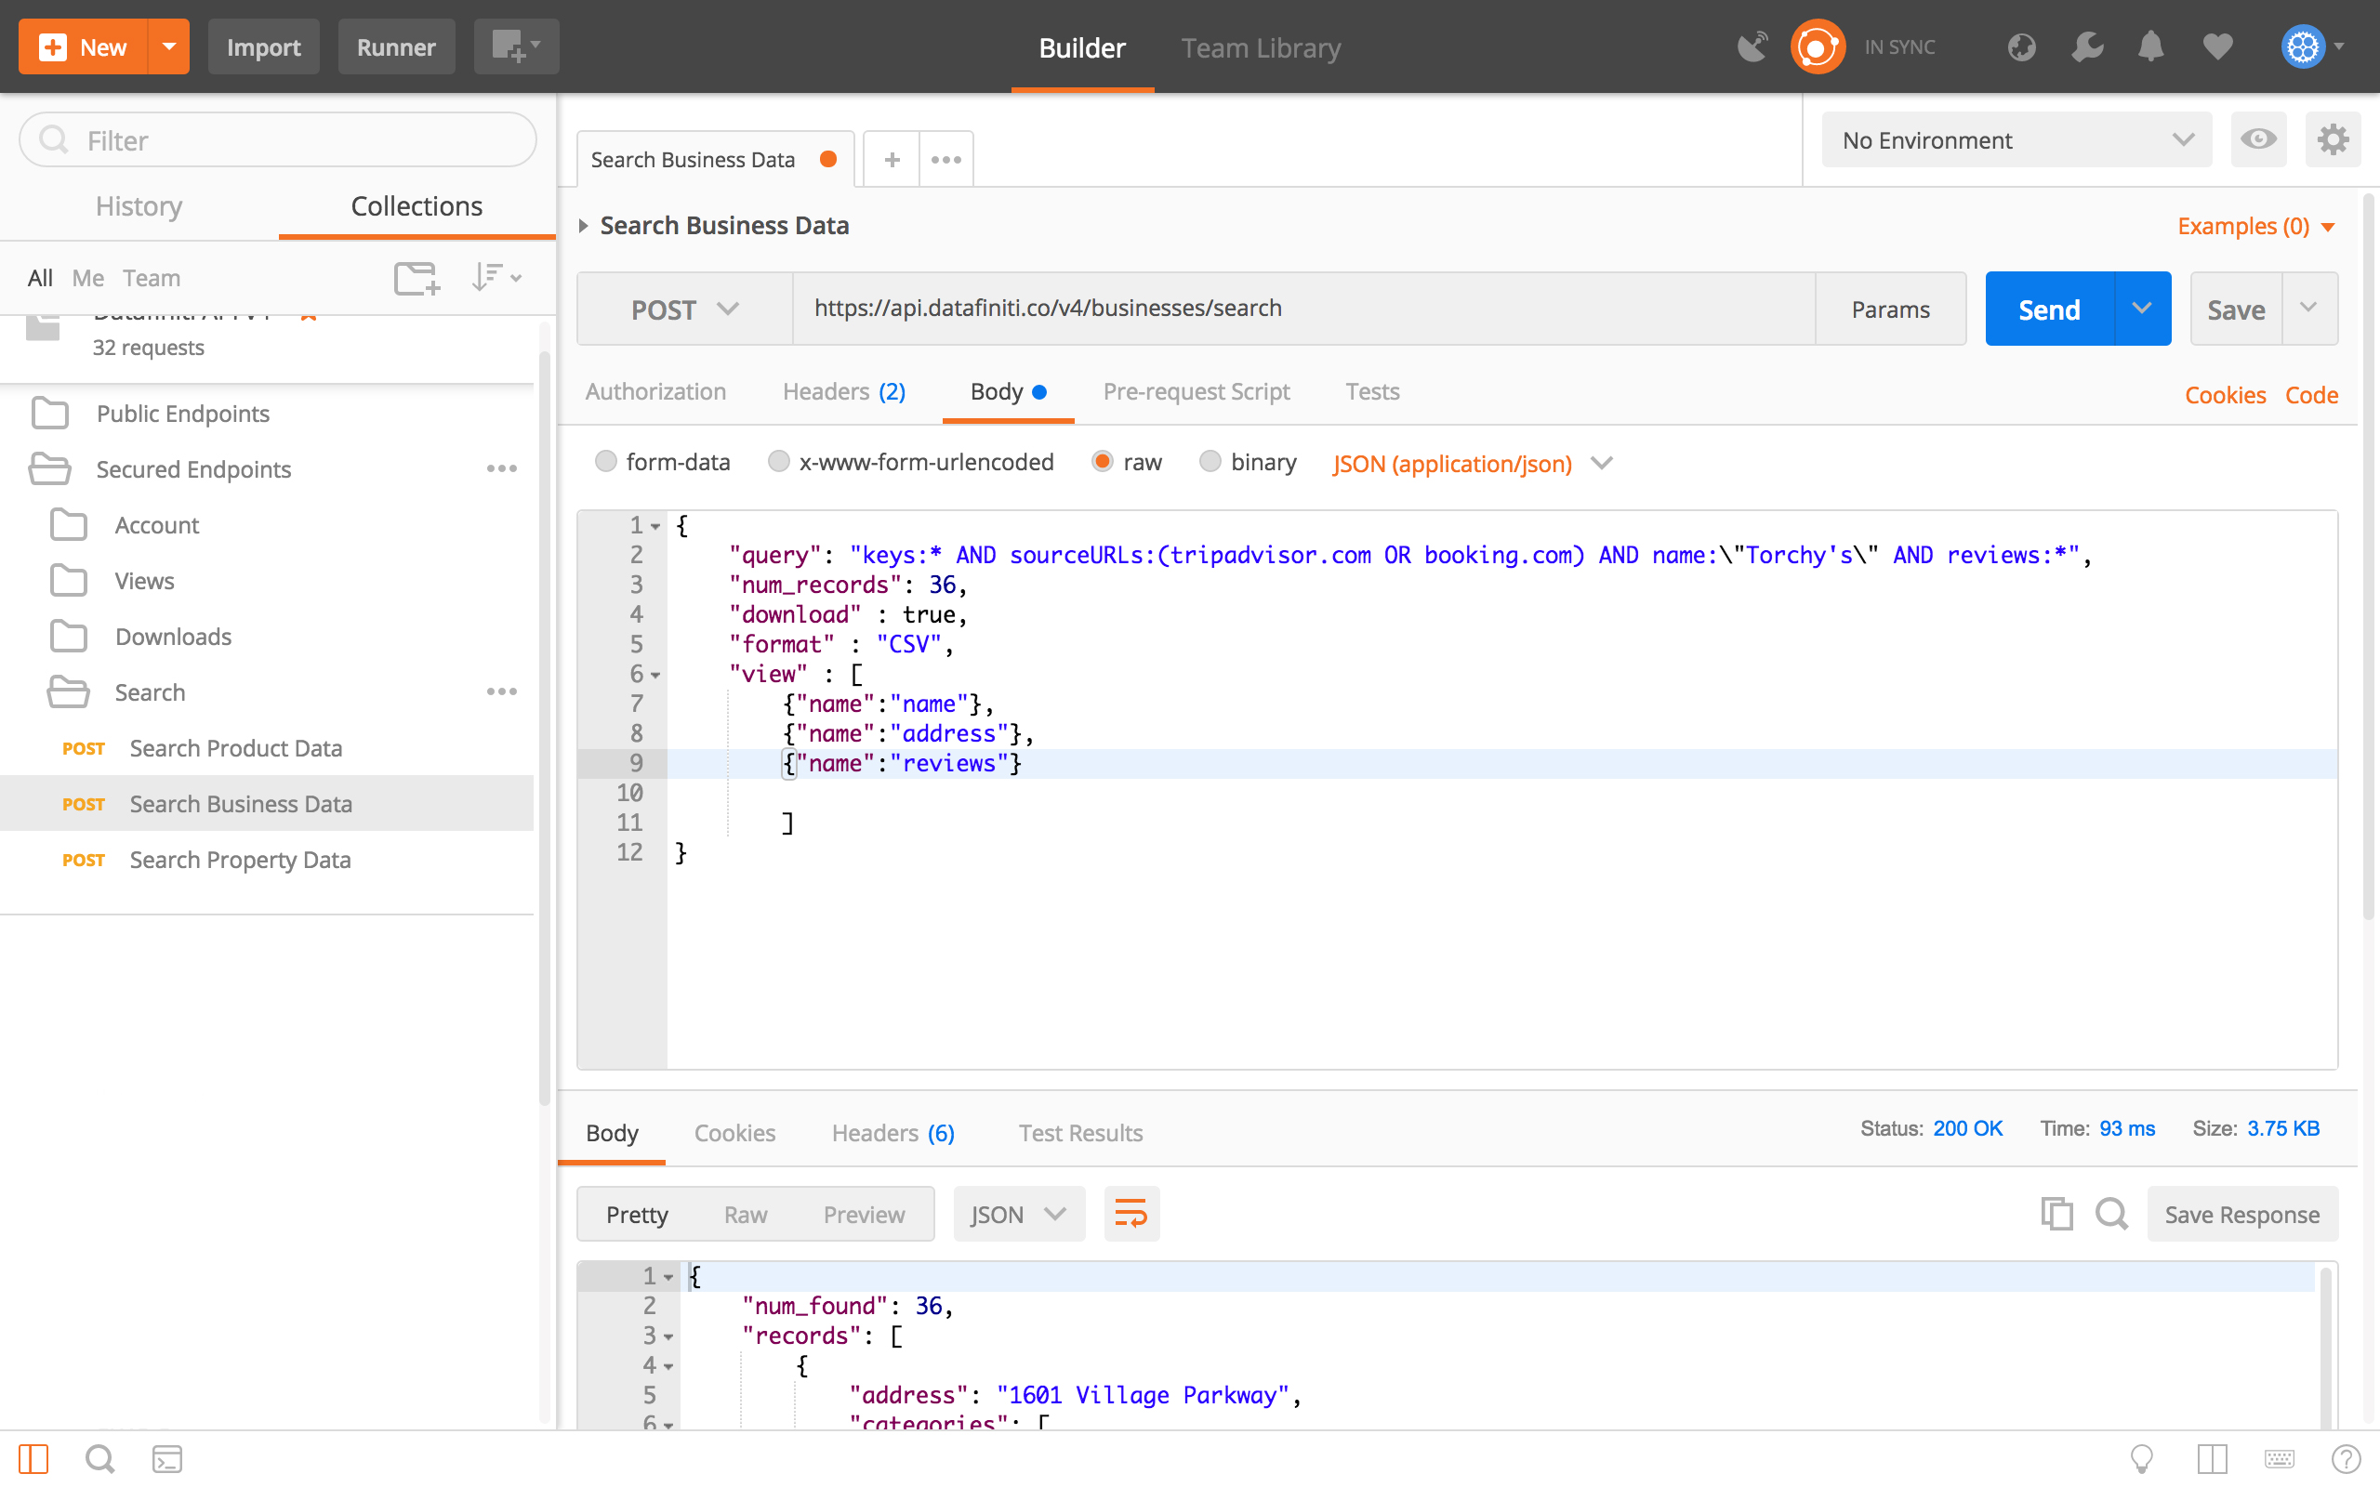Click the lightbulb bootcamp icon

(x=2141, y=1459)
